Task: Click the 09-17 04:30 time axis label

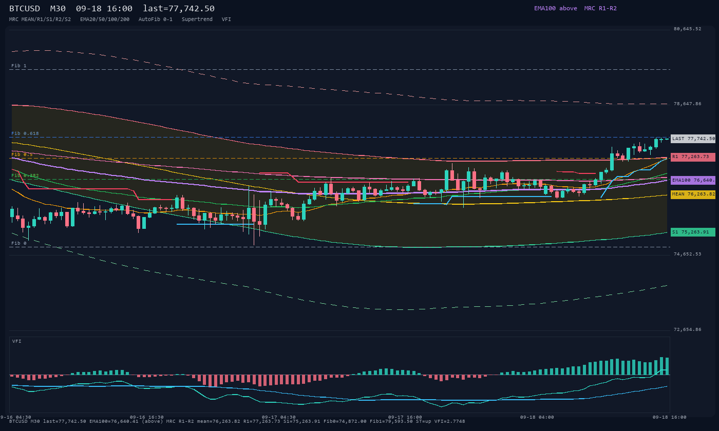Action: coord(279,417)
